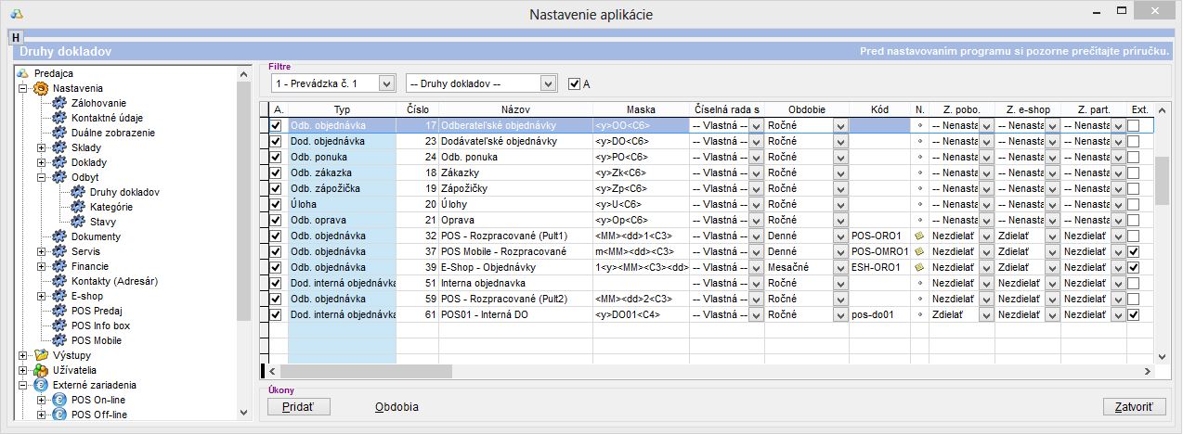1183x434 pixels.
Task: Click the yellow note icon in ESH-ORO1 row
Action: click(x=919, y=267)
